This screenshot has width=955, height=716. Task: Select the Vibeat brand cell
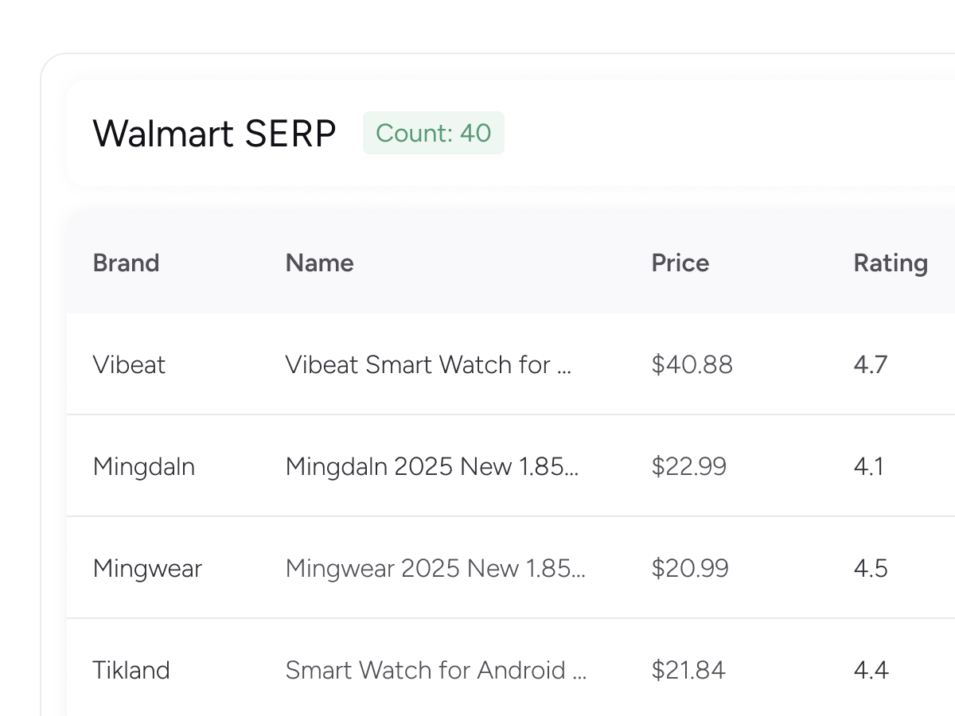[129, 364]
